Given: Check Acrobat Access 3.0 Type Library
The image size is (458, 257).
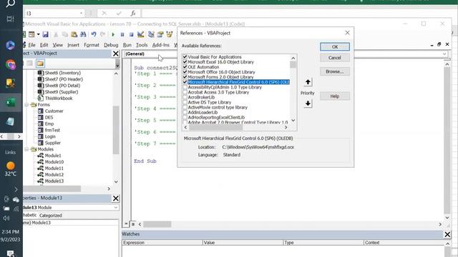Looking at the screenshot, I should pos(185,92).
